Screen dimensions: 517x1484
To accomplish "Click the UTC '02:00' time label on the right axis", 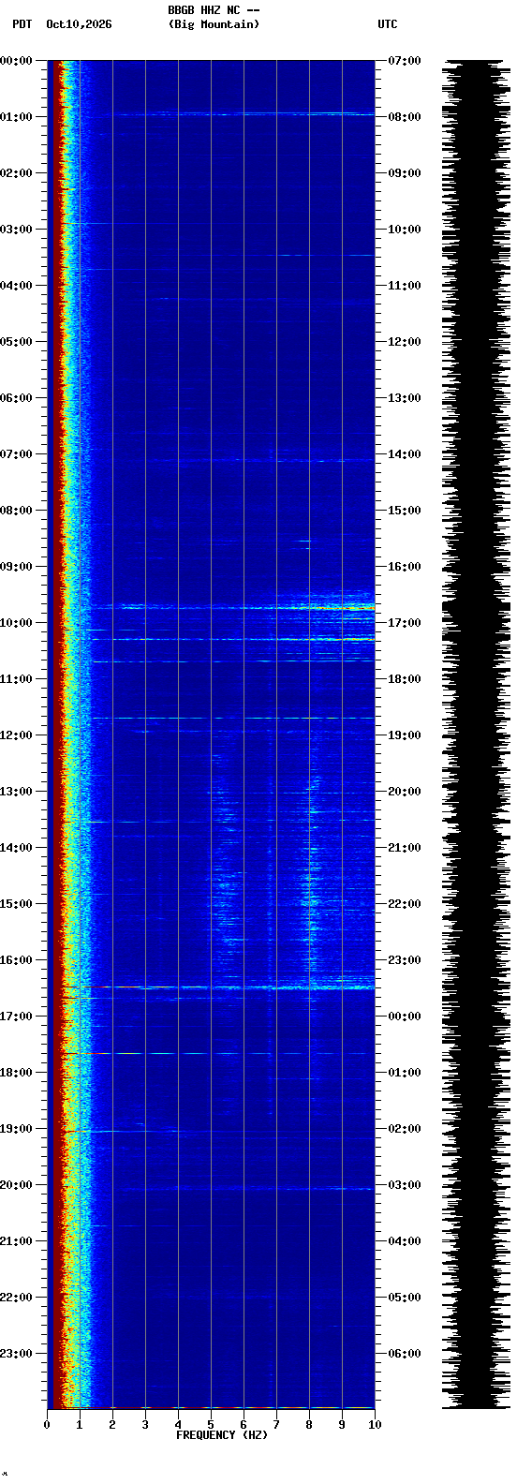I will pyautogui.click(x=405, y=1129).
